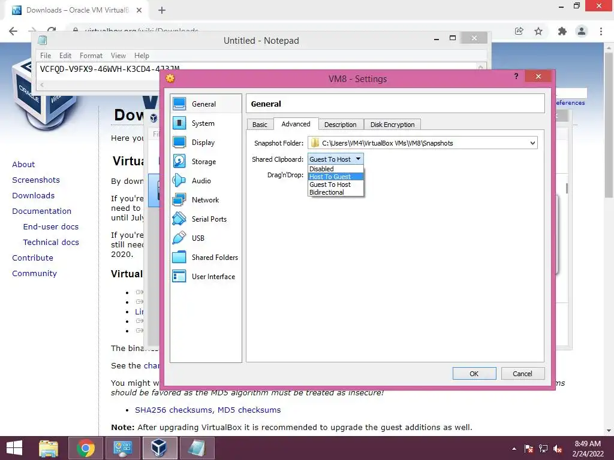Click the Action Center flag tray icon
The image size is (614, 460).
[x=529, y=449]
